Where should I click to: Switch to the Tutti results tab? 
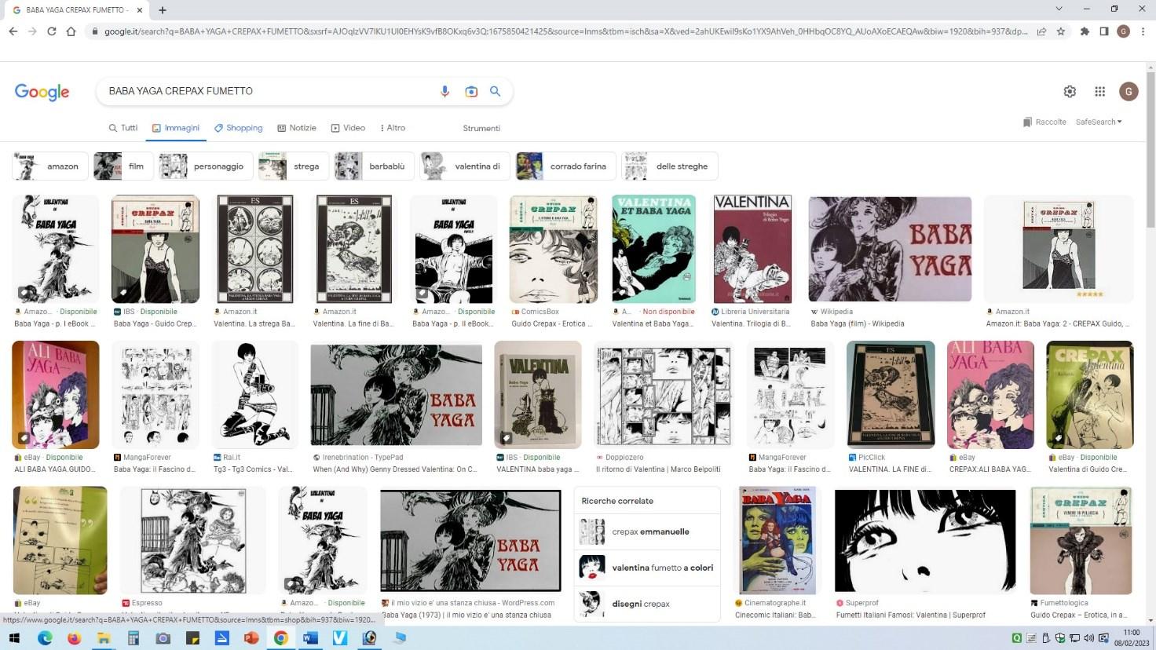(x=123, y=128)
